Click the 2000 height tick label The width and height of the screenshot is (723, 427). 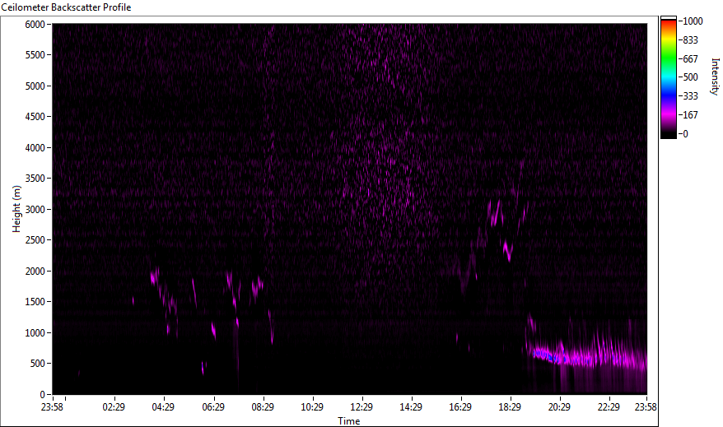click(35, 272)
